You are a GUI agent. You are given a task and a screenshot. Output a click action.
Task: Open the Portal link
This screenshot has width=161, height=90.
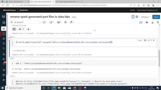pyautogui.click(x=132, y=10)
